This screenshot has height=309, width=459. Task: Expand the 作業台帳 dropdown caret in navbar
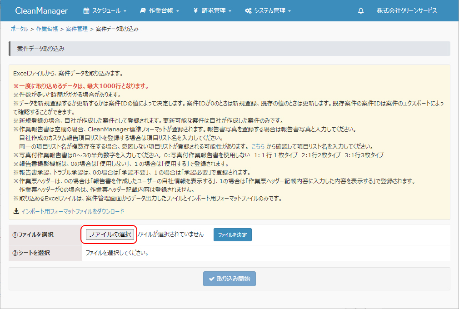tap(178, 11)
